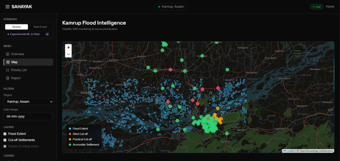Viewport: 340px width, 161px height.
Task: Click the Kamrup Flood Intelligence heading
Action: coord(94,23)
